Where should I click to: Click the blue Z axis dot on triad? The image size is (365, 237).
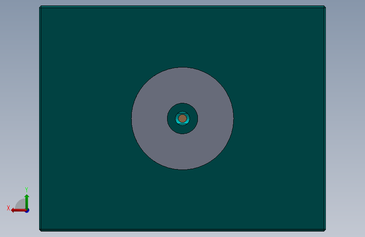[27, 211]
